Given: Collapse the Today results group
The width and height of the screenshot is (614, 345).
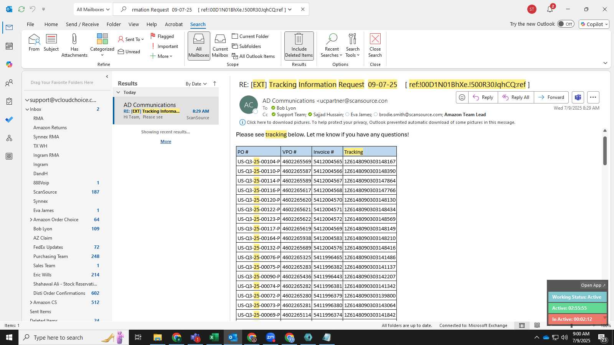Looking at the screenshot, I should point(118,92).
